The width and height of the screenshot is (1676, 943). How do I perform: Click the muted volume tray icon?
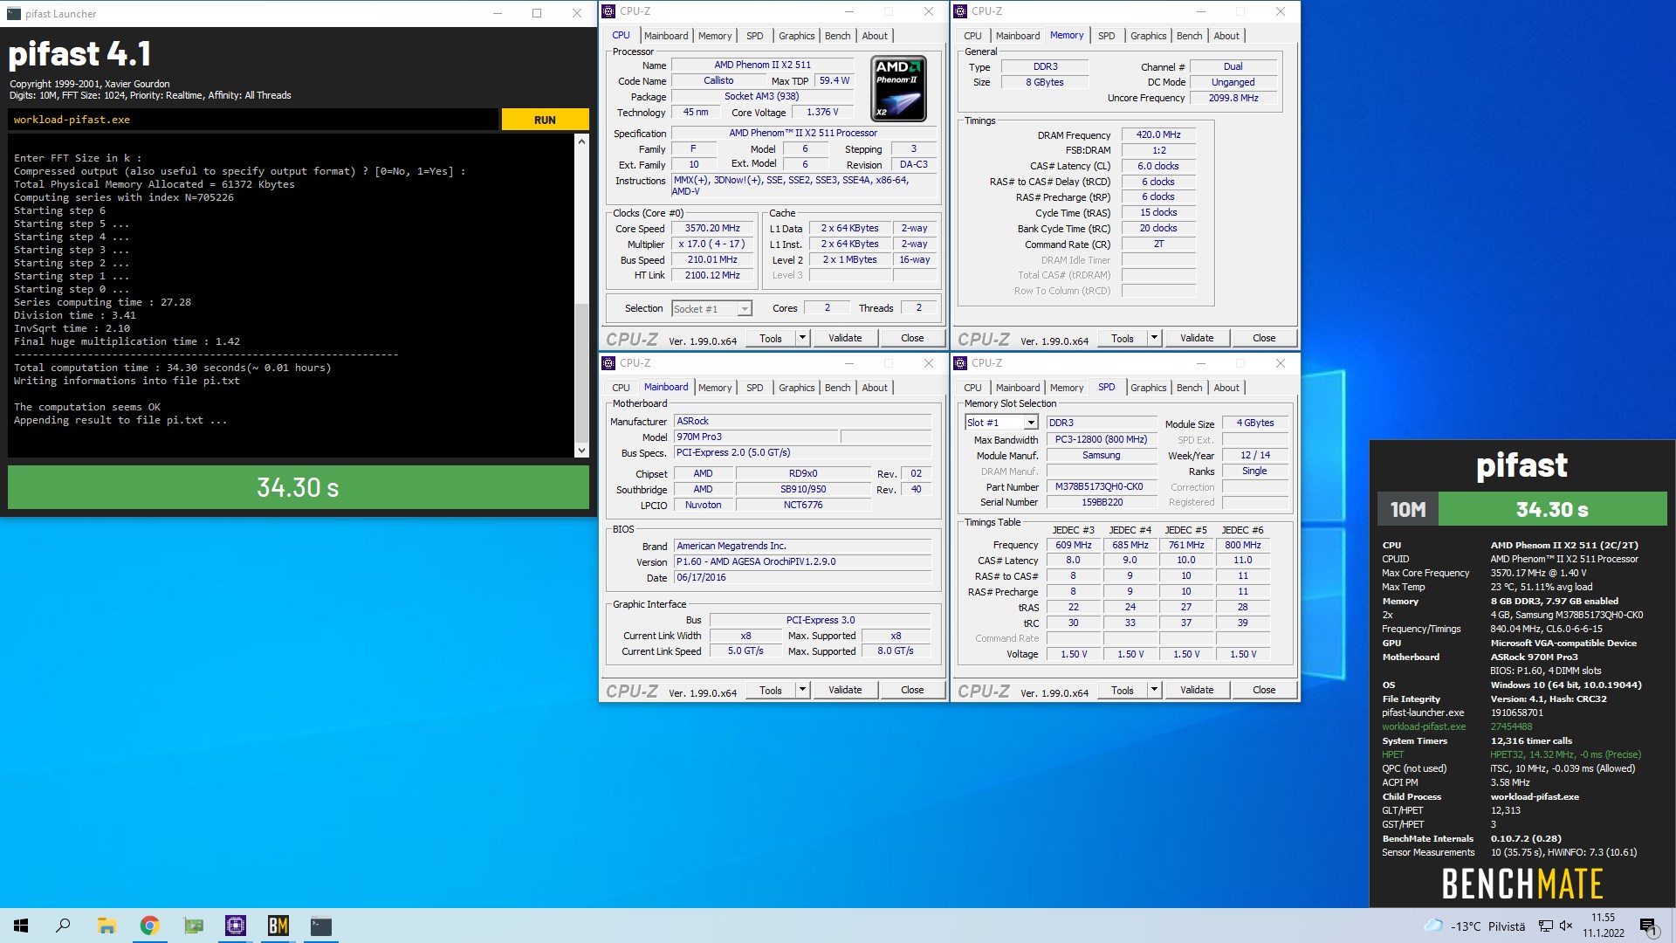point(1566,926)
